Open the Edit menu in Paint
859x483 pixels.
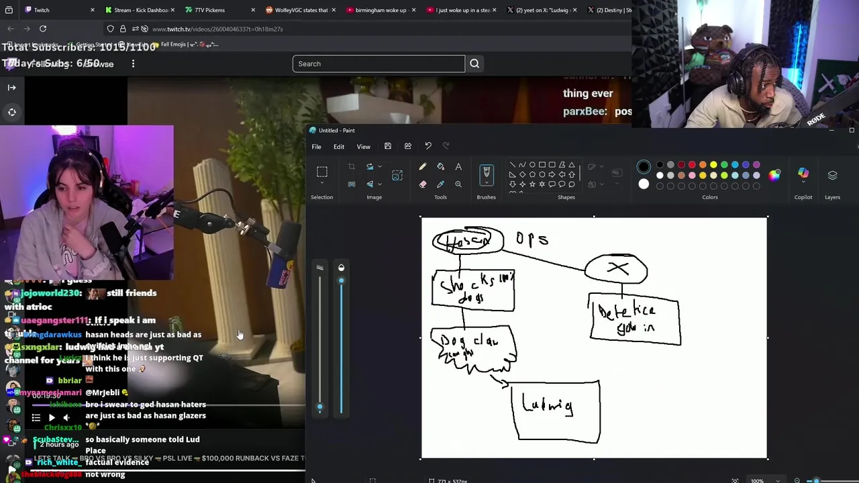pos(339,147)
